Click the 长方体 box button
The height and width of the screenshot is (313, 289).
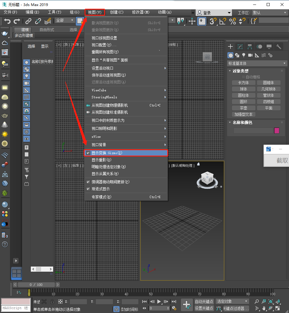point(244,83)
